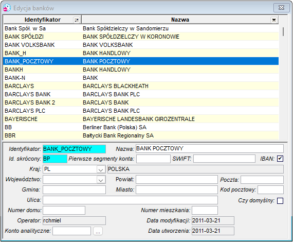Click the Operator field showing rchmiel
Screen dimensions: 293x242
click(74, 221)
